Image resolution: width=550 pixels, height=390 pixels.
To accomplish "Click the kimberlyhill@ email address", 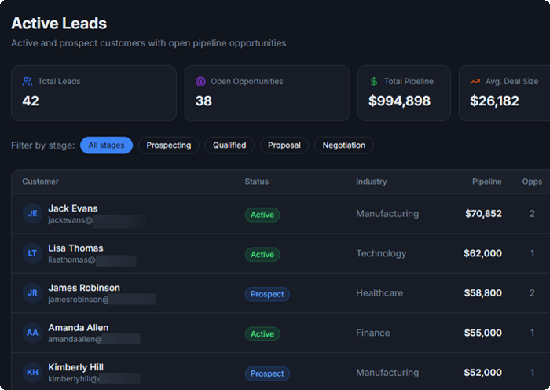I will pyautogui.click(x=74, y=379).
